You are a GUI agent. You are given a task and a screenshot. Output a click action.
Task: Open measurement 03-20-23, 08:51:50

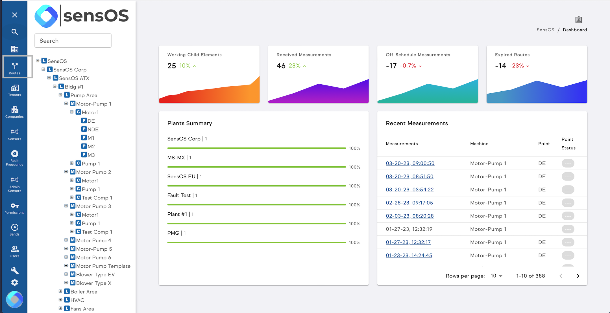click(409, 177)
